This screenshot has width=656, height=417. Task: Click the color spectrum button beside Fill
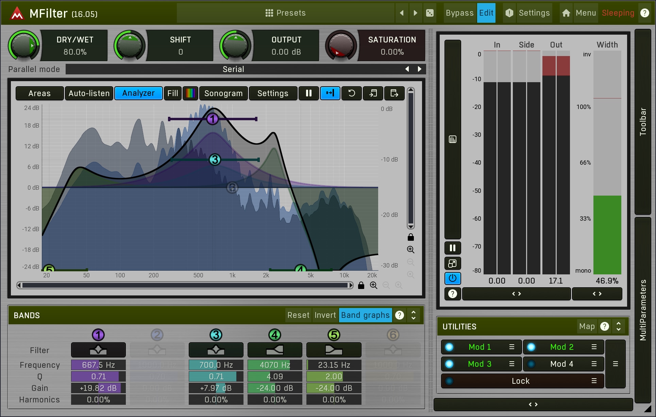pyautogui.click(x=190, y=93)
